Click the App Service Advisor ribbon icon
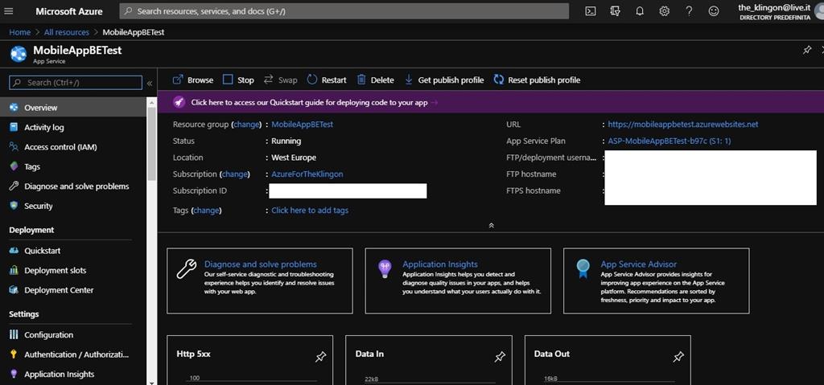The image size is (824, 385). [583, 269]
